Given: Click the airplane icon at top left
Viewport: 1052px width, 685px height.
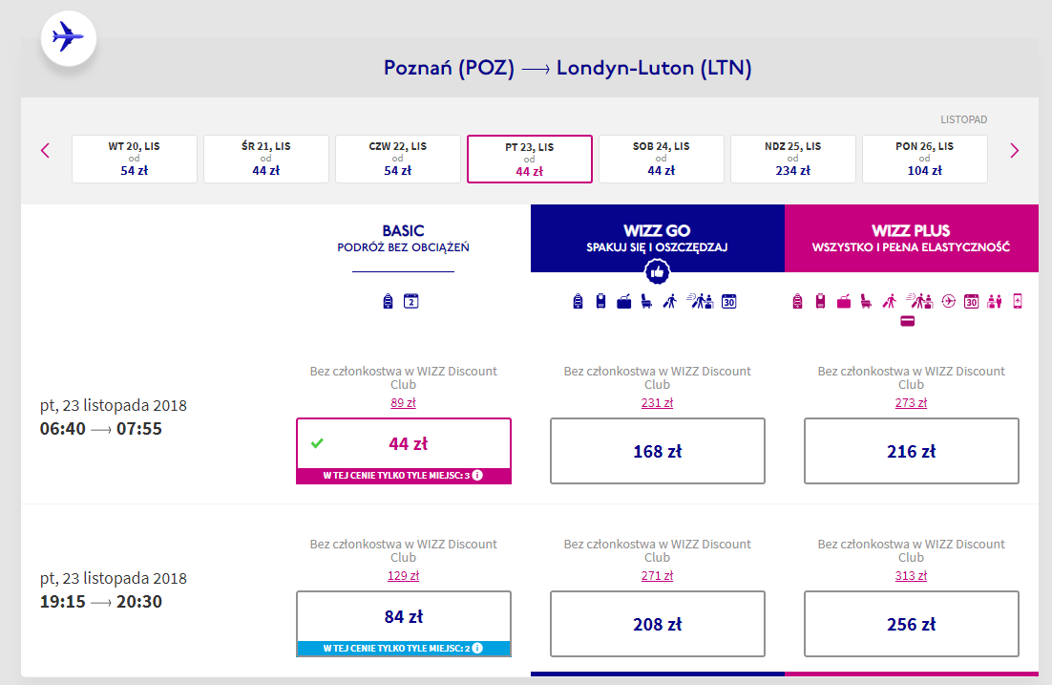Looking at the screenshot, I should coord(69,37).
